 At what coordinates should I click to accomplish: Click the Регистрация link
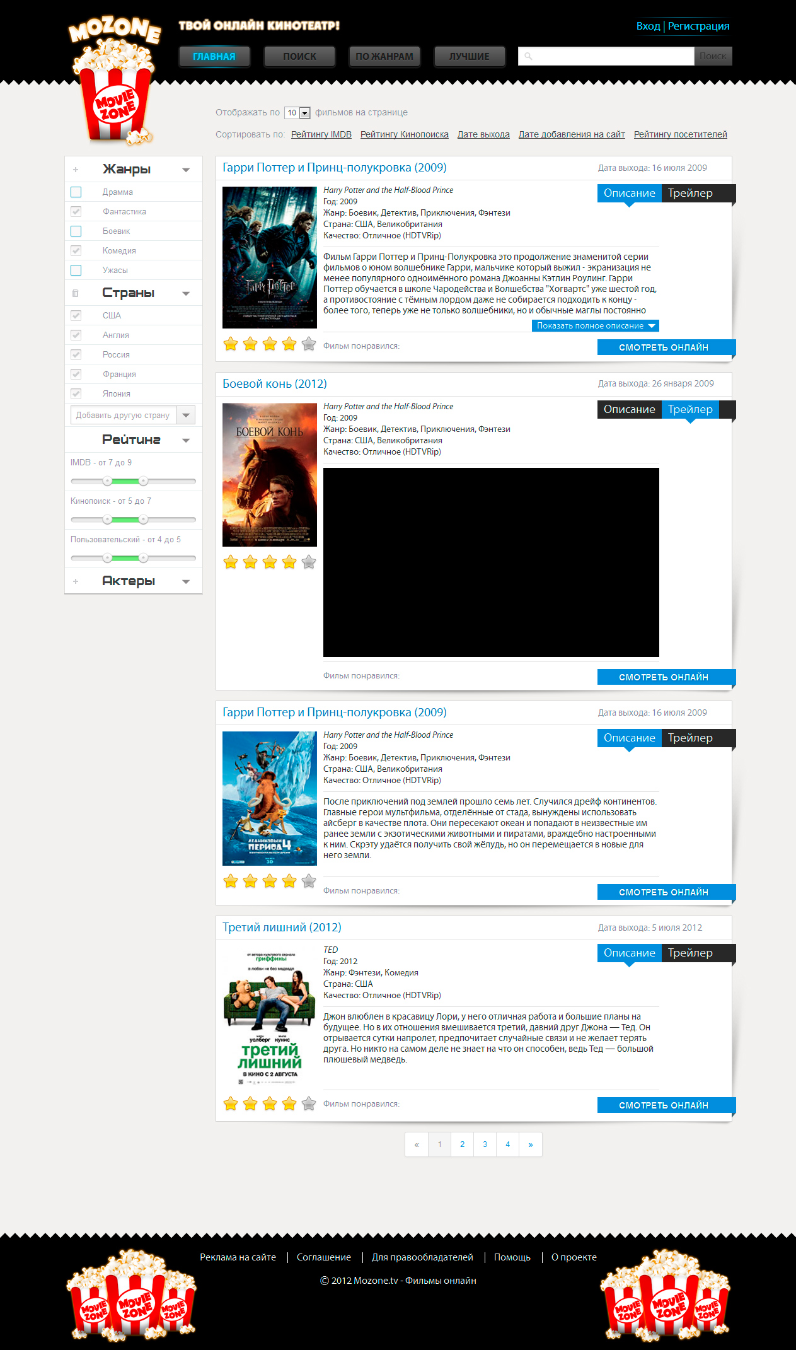tap(699, 26)
